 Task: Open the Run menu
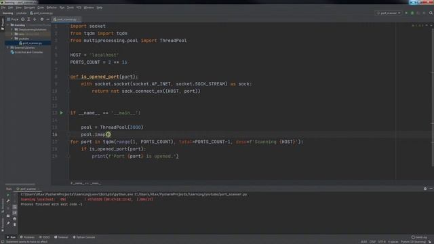click(x=62, y=7)
